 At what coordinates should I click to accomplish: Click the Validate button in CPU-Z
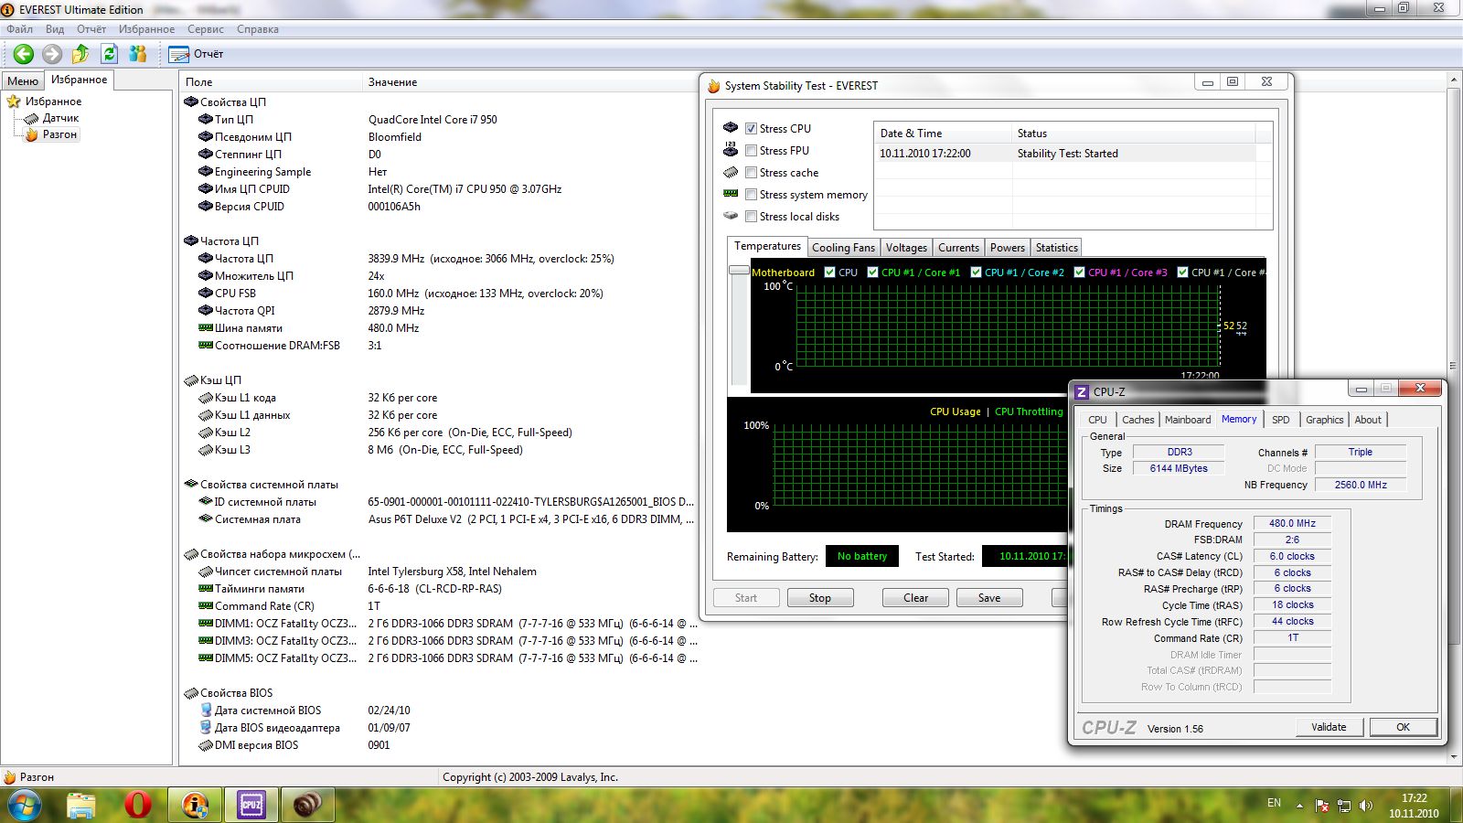1329,727
